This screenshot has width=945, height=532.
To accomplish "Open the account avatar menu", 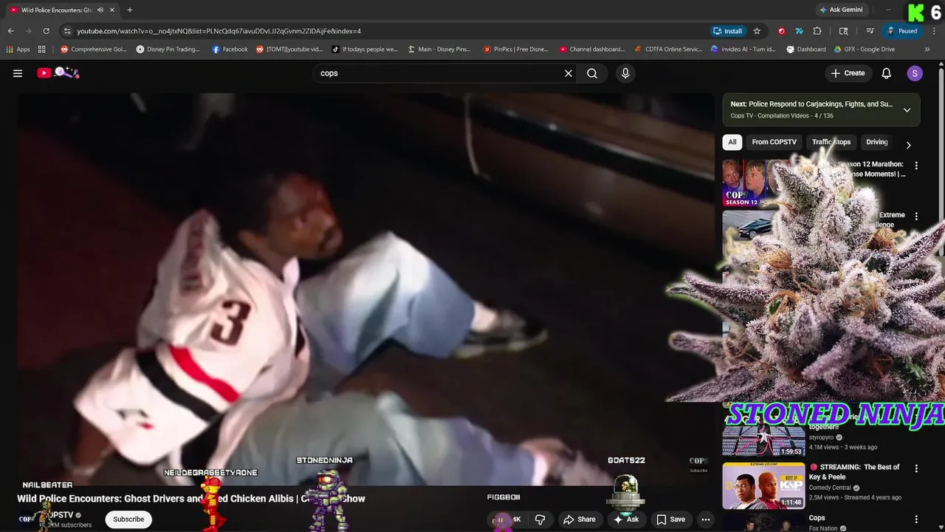I will pos(915,73).
